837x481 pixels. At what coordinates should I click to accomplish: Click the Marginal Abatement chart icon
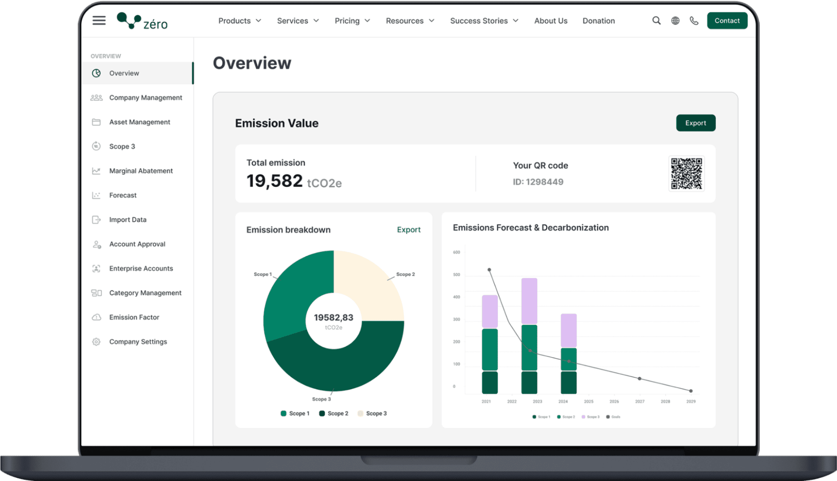click(95, 171)
